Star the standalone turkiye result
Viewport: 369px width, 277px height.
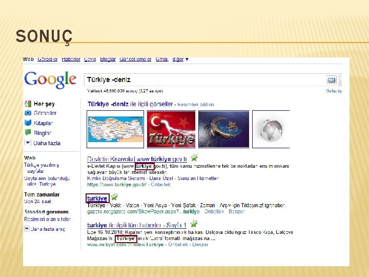pos(114,196)
